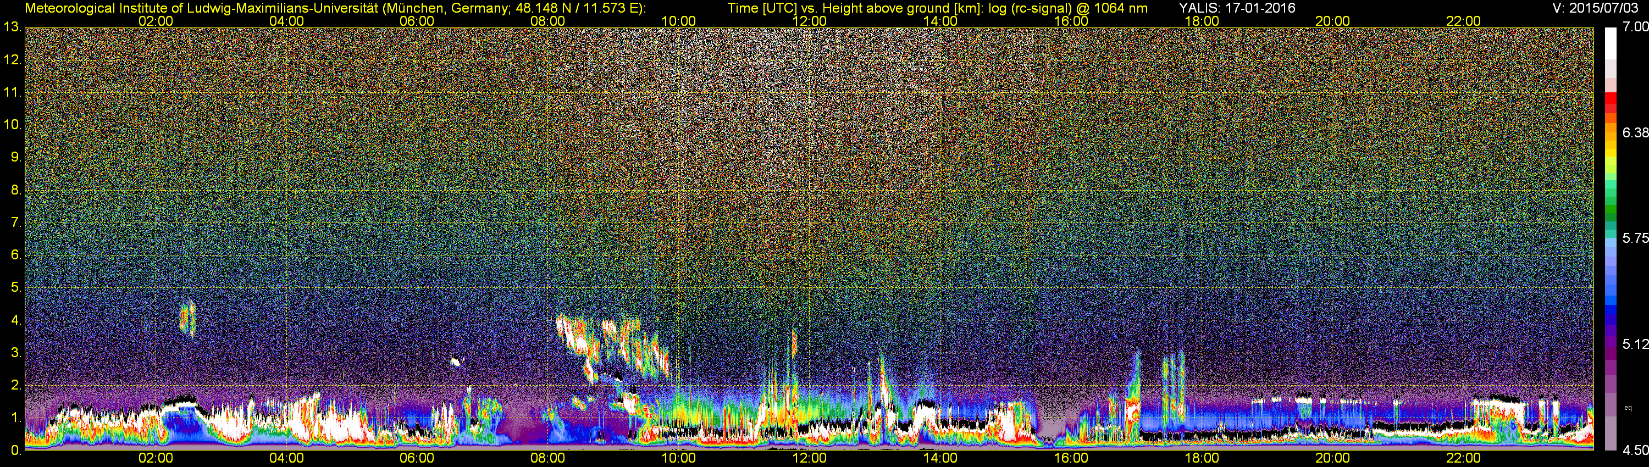The width and height of the screenshot is (1649, 467).
Task: Select the 14:00 label on the top time axis
Action: (x=940, y=21)
